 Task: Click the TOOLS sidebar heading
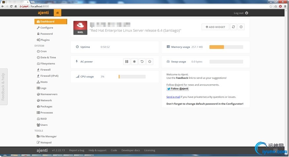(39, 131)
